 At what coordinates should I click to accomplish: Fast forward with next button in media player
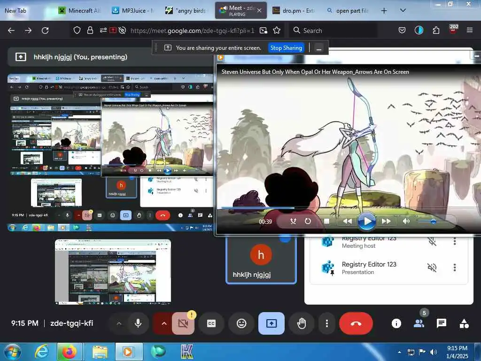(386, 221)
